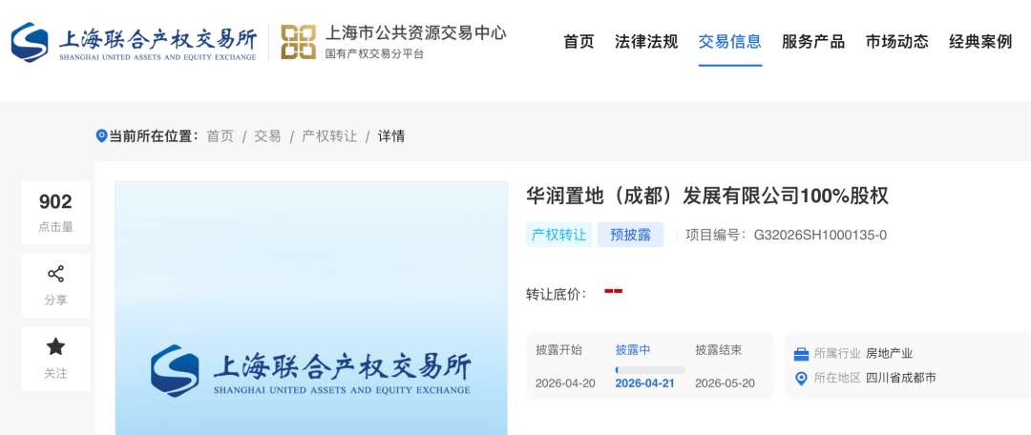Click the disclosure period progress bar
This screenshot has width=1031, height=435.
pyautogui.click(x=650, y=369)
